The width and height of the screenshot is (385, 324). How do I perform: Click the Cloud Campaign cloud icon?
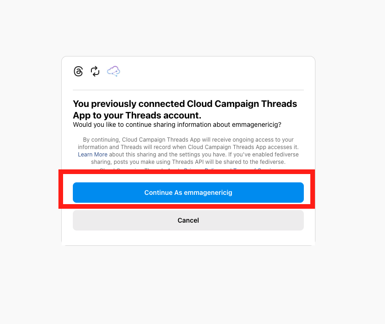tap(114, 71)
